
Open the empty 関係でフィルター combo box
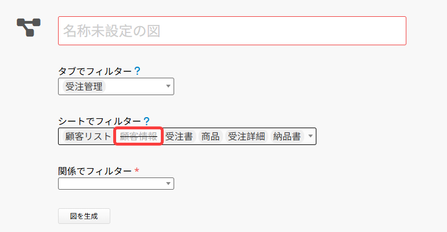click(111, 184)
